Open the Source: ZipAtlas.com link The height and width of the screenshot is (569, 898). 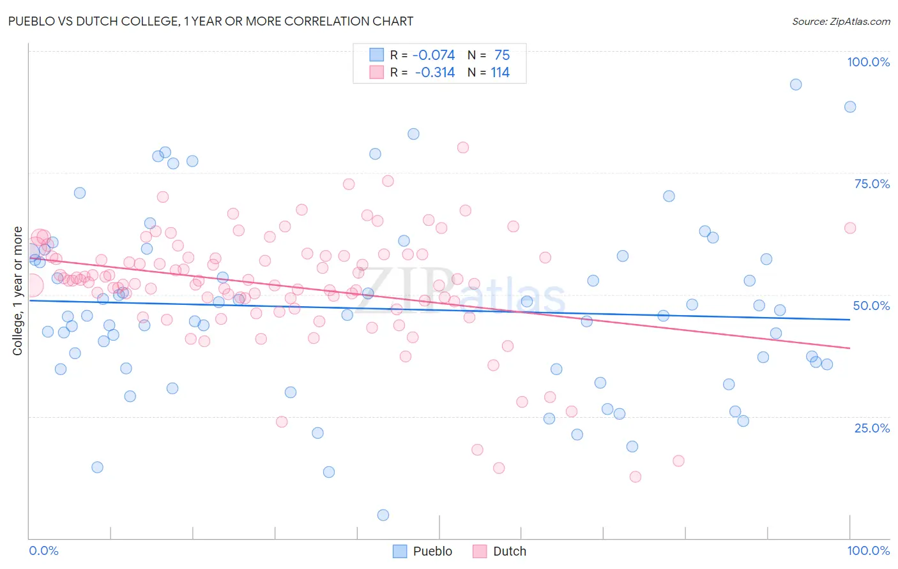[x=841, y=21]
